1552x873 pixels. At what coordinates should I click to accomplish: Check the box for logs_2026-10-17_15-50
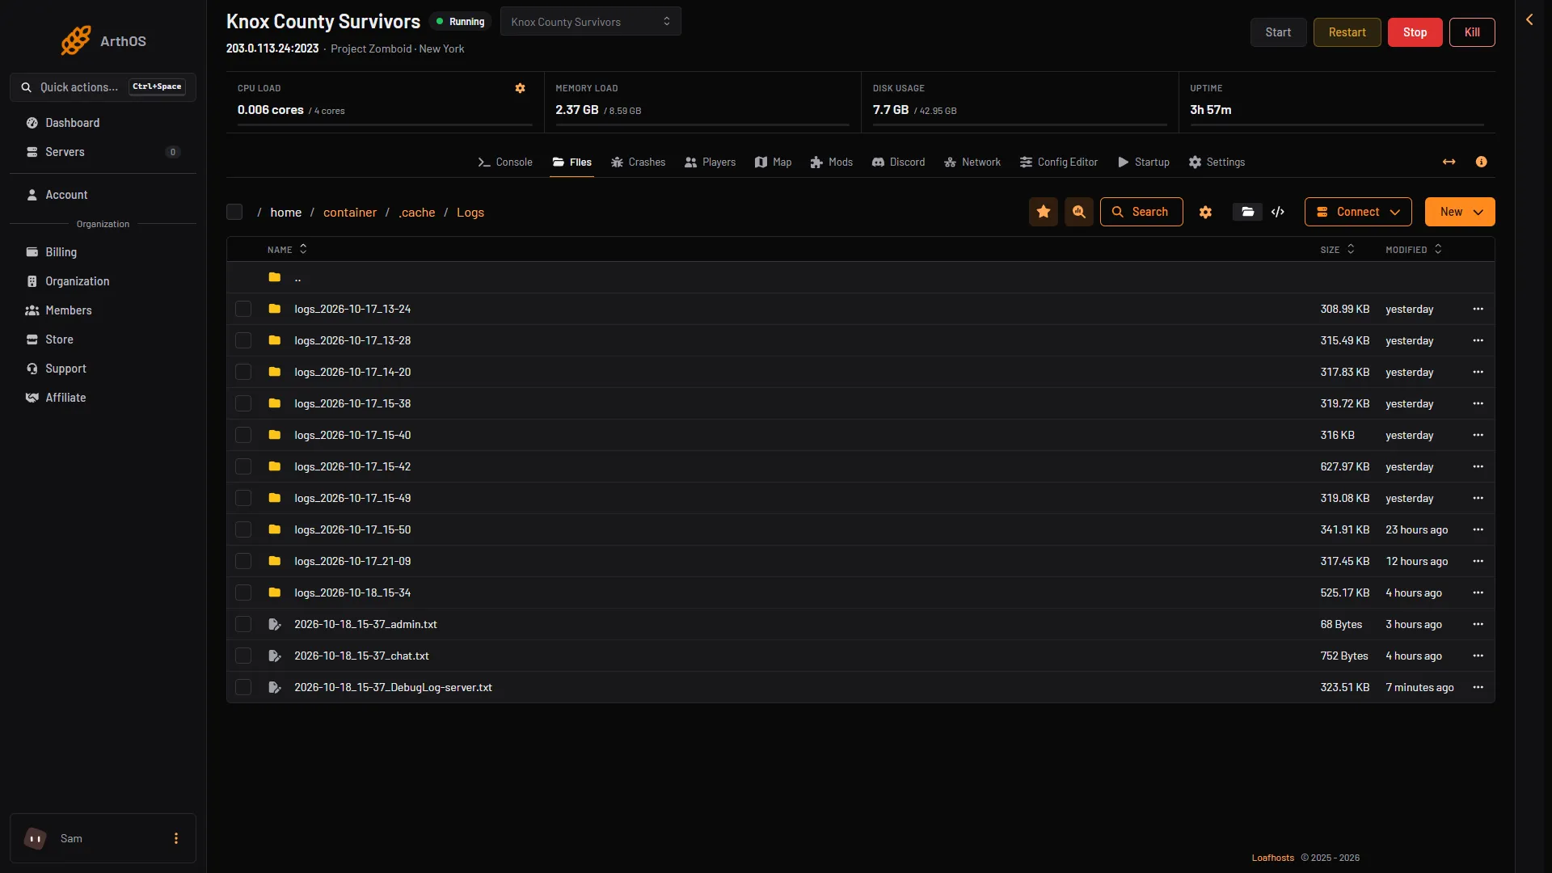pos(243,529)
